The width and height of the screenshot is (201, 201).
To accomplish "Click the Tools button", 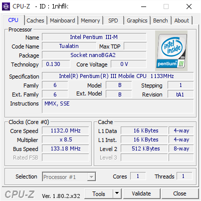I will pos(99,193).
